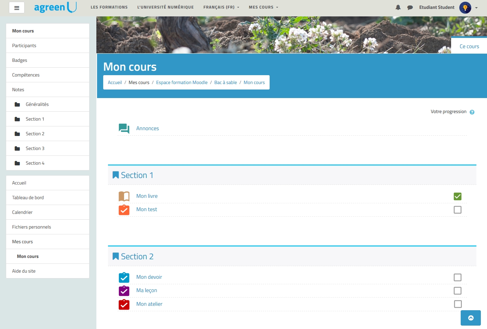Expand the Mes cours top menu
487x329 pixels.
[263, 7]
